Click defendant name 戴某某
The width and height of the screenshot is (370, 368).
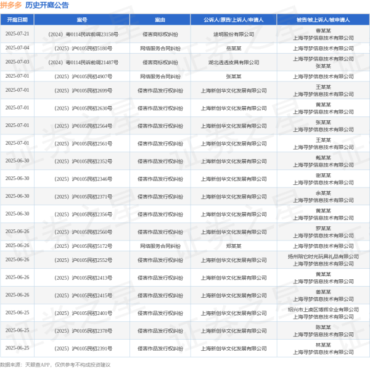323,158
